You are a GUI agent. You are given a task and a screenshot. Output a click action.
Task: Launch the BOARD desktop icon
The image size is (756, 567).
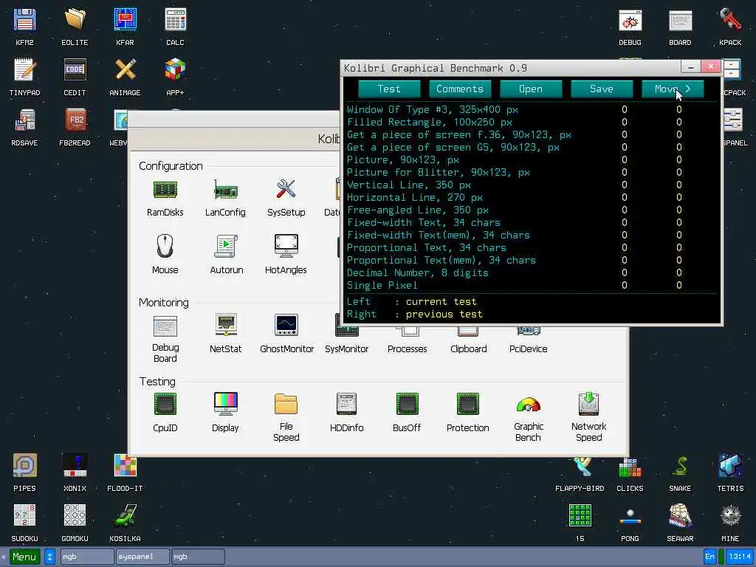pos(680,21)
